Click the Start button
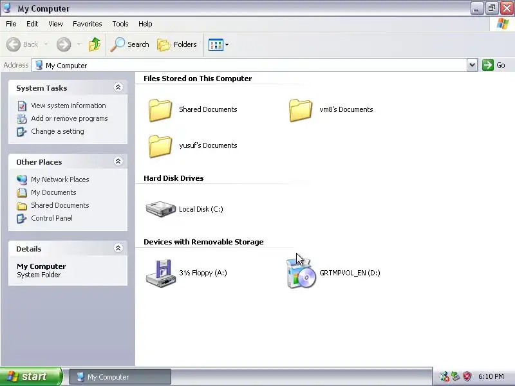Screen dimensions: 515x386 click(x=31, y=376)
